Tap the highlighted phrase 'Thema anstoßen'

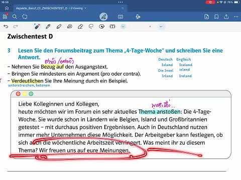click(x=160, y=111)
